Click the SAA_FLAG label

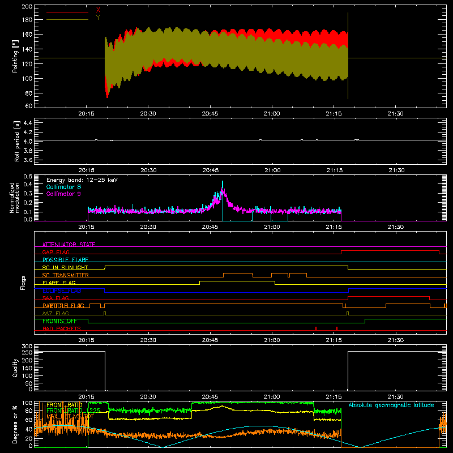[55, 298]
